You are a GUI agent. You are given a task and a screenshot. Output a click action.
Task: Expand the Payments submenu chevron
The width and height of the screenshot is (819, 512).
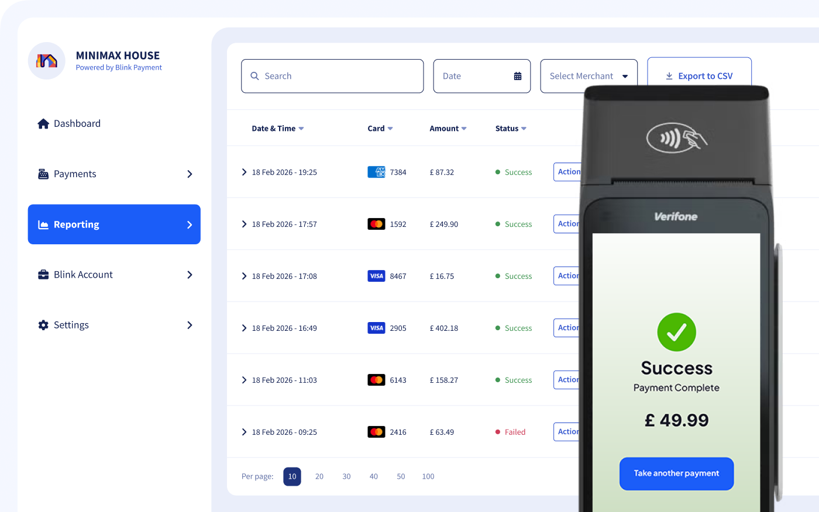(190, 174)
